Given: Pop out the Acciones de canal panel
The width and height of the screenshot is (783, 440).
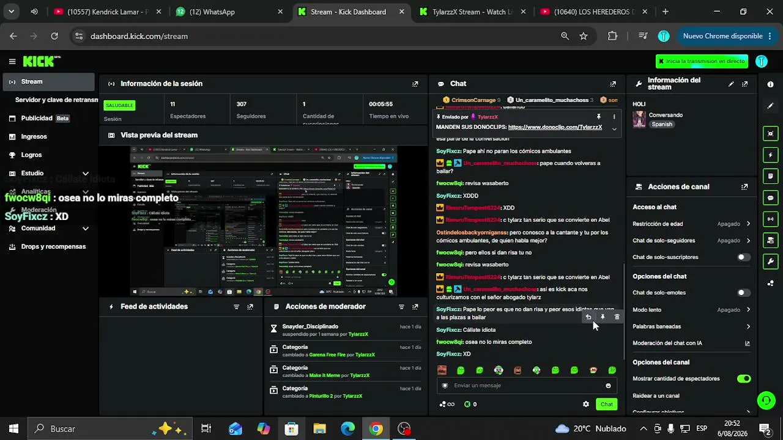Looking at the screenshot, I should (744, 187).
